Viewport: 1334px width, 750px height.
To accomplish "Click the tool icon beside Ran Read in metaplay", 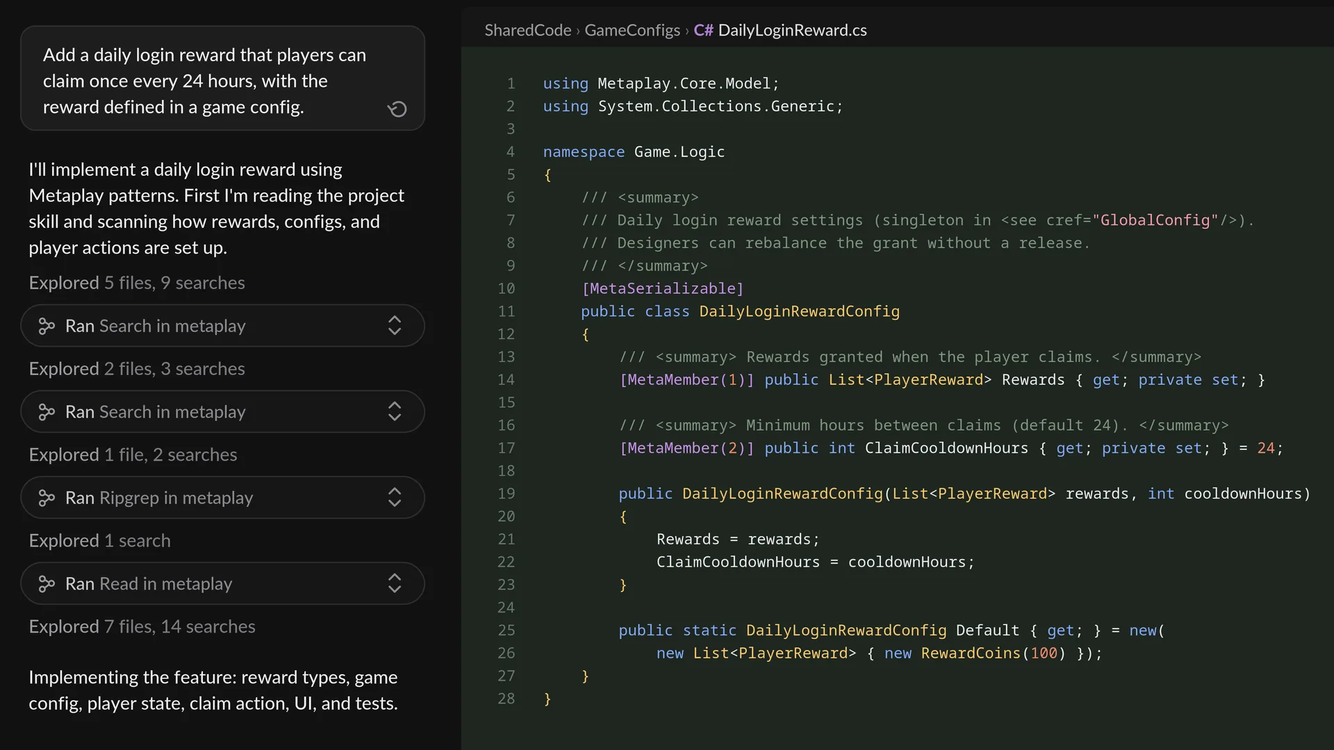I will [x=47, y=584].
